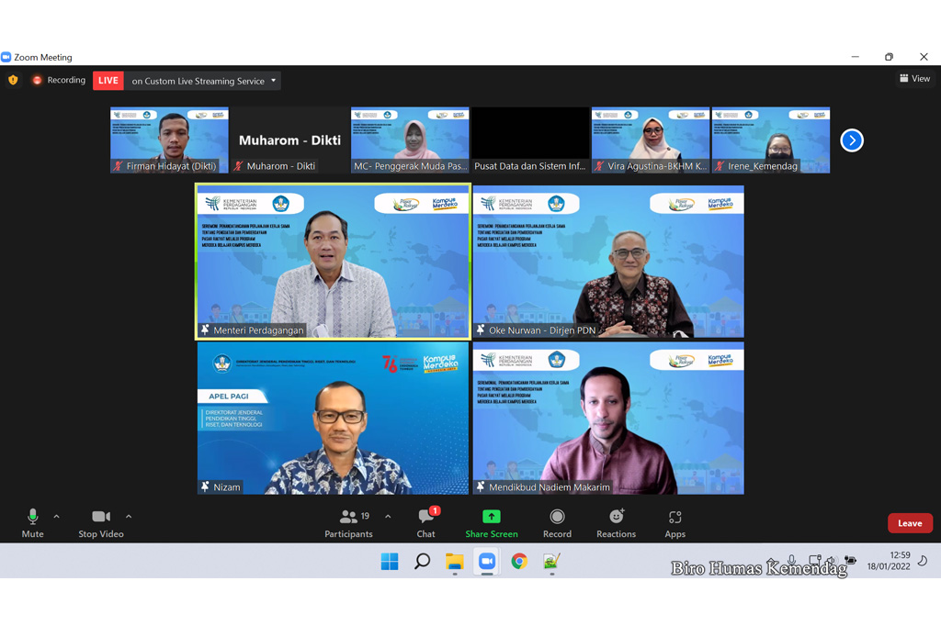
Task: Select Menteri Perdagangan video tile
Action: [x=333, y=262]
